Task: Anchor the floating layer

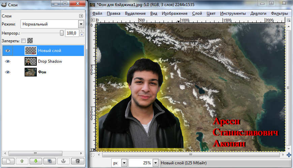Action: [x=63, y=161]
